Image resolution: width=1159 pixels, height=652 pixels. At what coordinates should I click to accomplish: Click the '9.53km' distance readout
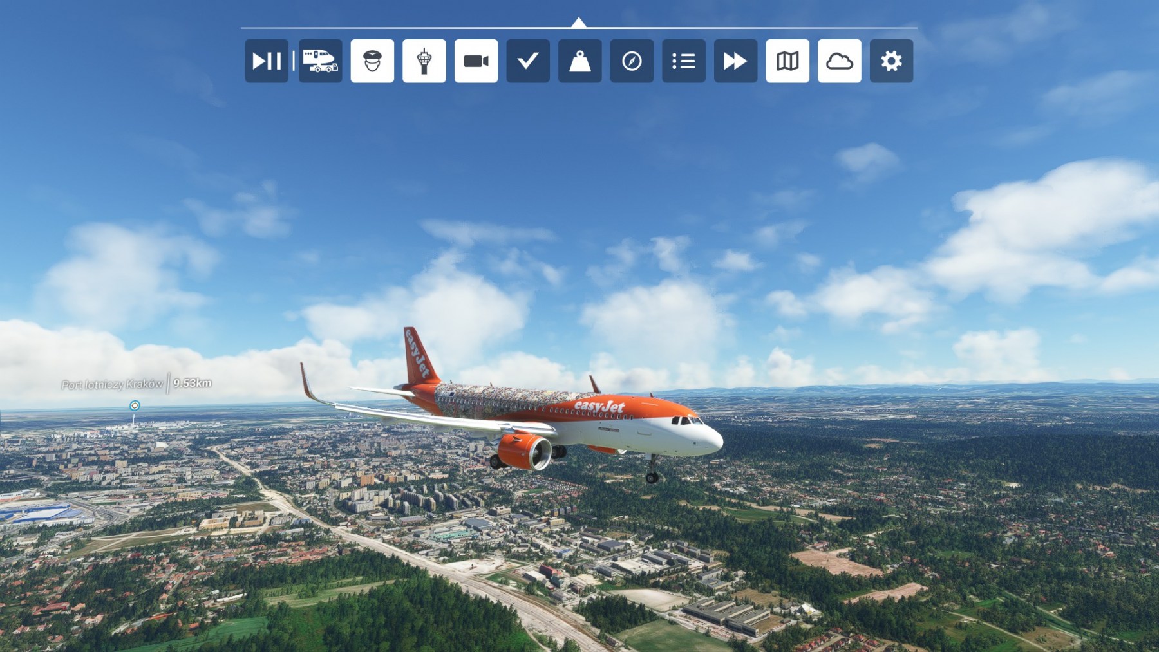click(x=193, y=383)
